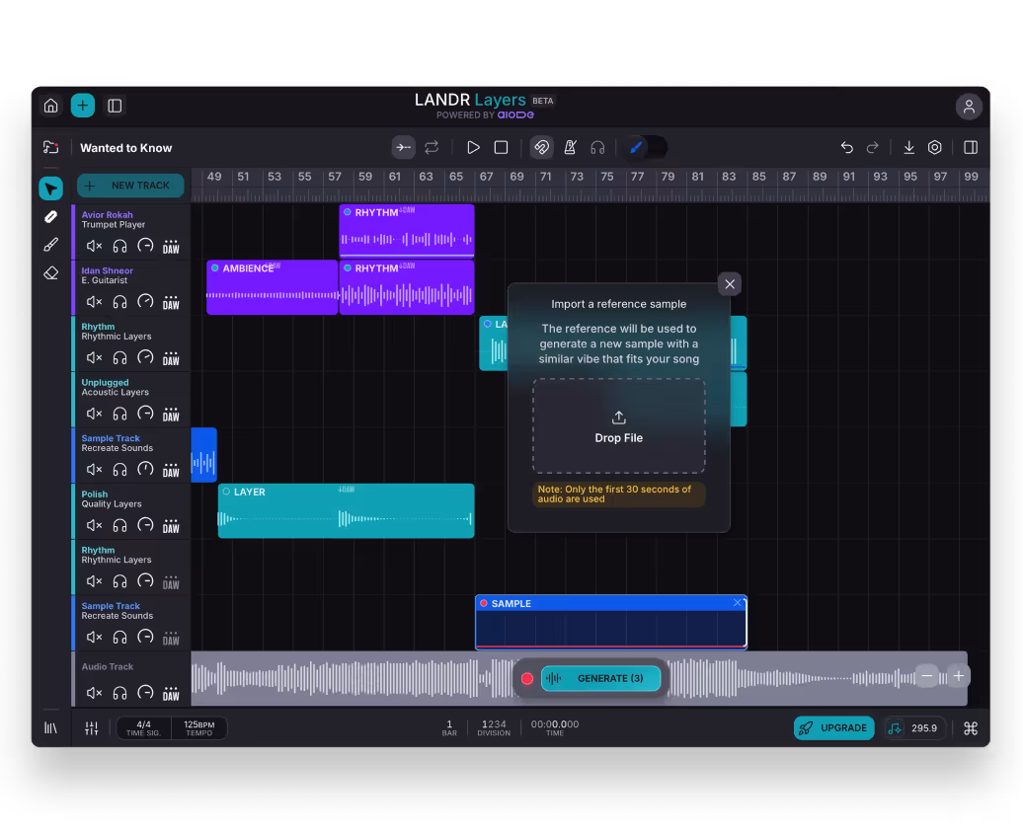Click the Wanted to Know project title
Screen dimensions: 1023x835
pyautogui.click(x=126, y=148)
